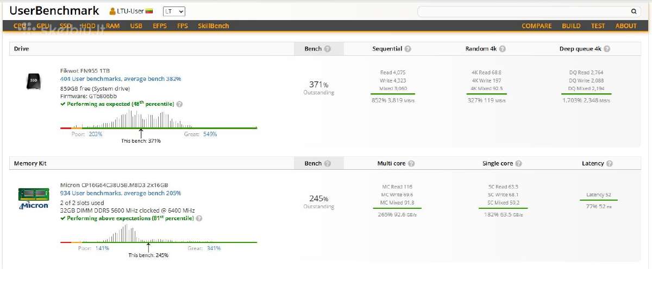The width and height of the screenshot is (652, 288).
Task: Open the BUILD page
Action: (x=571, y=26)
